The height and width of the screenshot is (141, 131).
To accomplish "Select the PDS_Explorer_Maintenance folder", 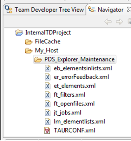I will (x=79, y=59).
